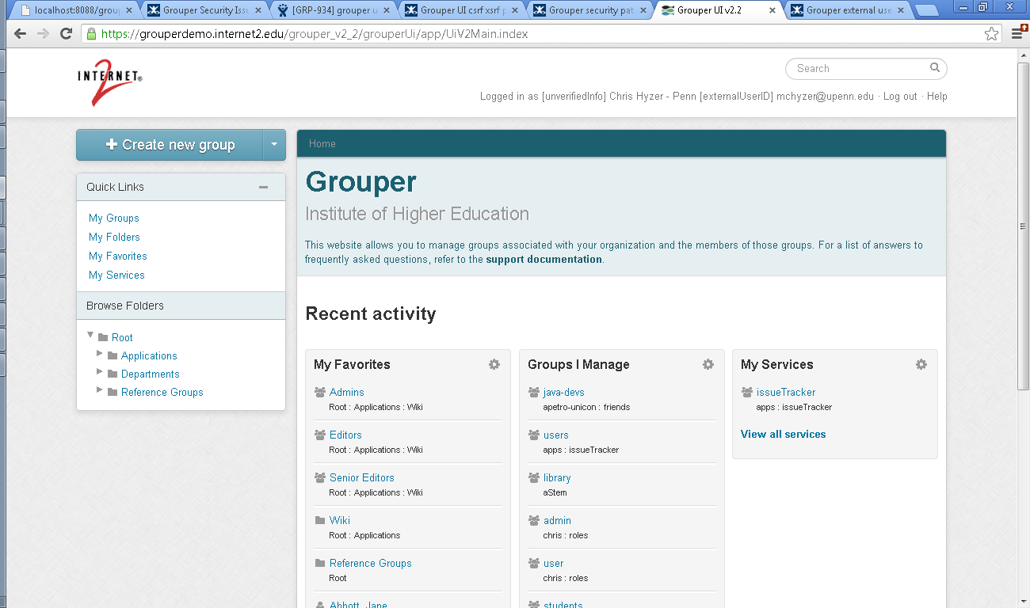This screenshot has height=608, width=1030.
Task: Open the Senior Editors group link
Action: coord(361,477)
